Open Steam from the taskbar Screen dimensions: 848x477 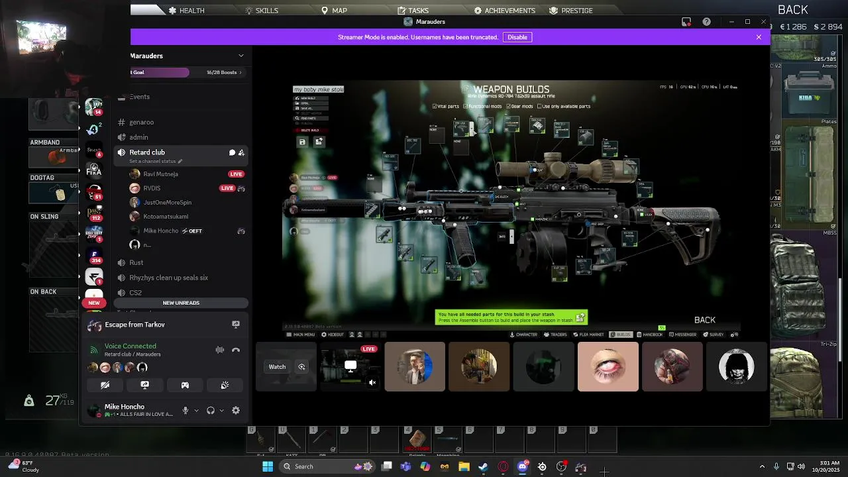[x=483, y=466]
